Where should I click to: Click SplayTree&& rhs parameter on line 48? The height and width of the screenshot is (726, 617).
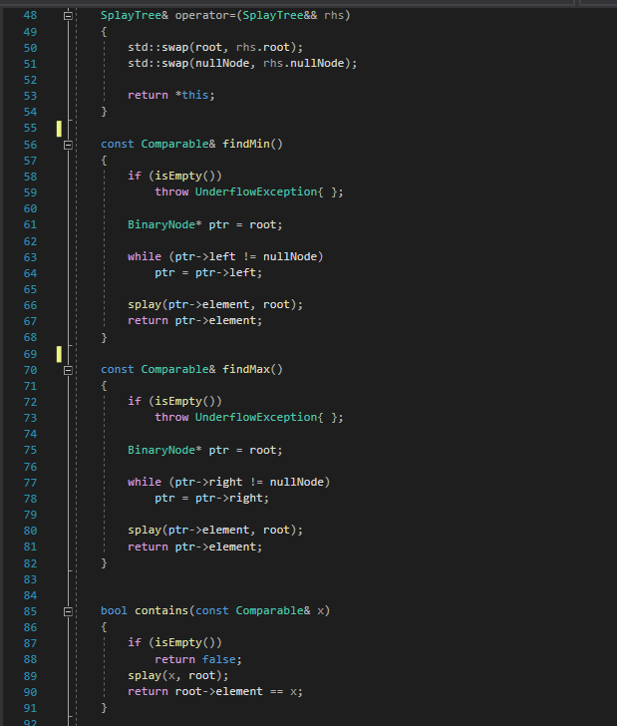293,15
